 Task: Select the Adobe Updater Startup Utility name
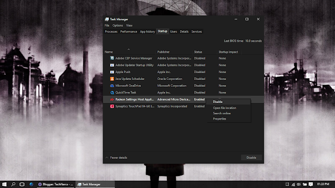[x=135, y=65]
